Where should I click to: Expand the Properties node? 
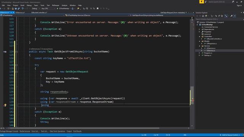199,32
